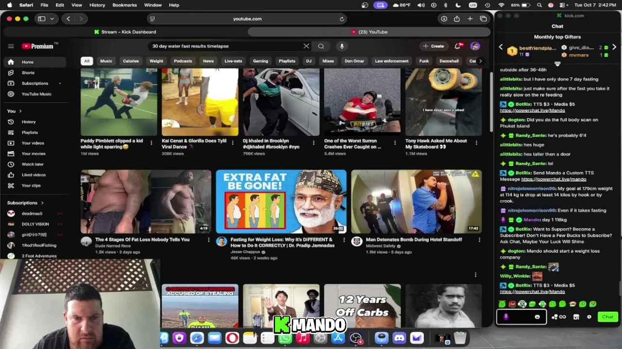The image size is (622, 349).
Task: Open the Discord icon in Dock
Action: point(399,338)
